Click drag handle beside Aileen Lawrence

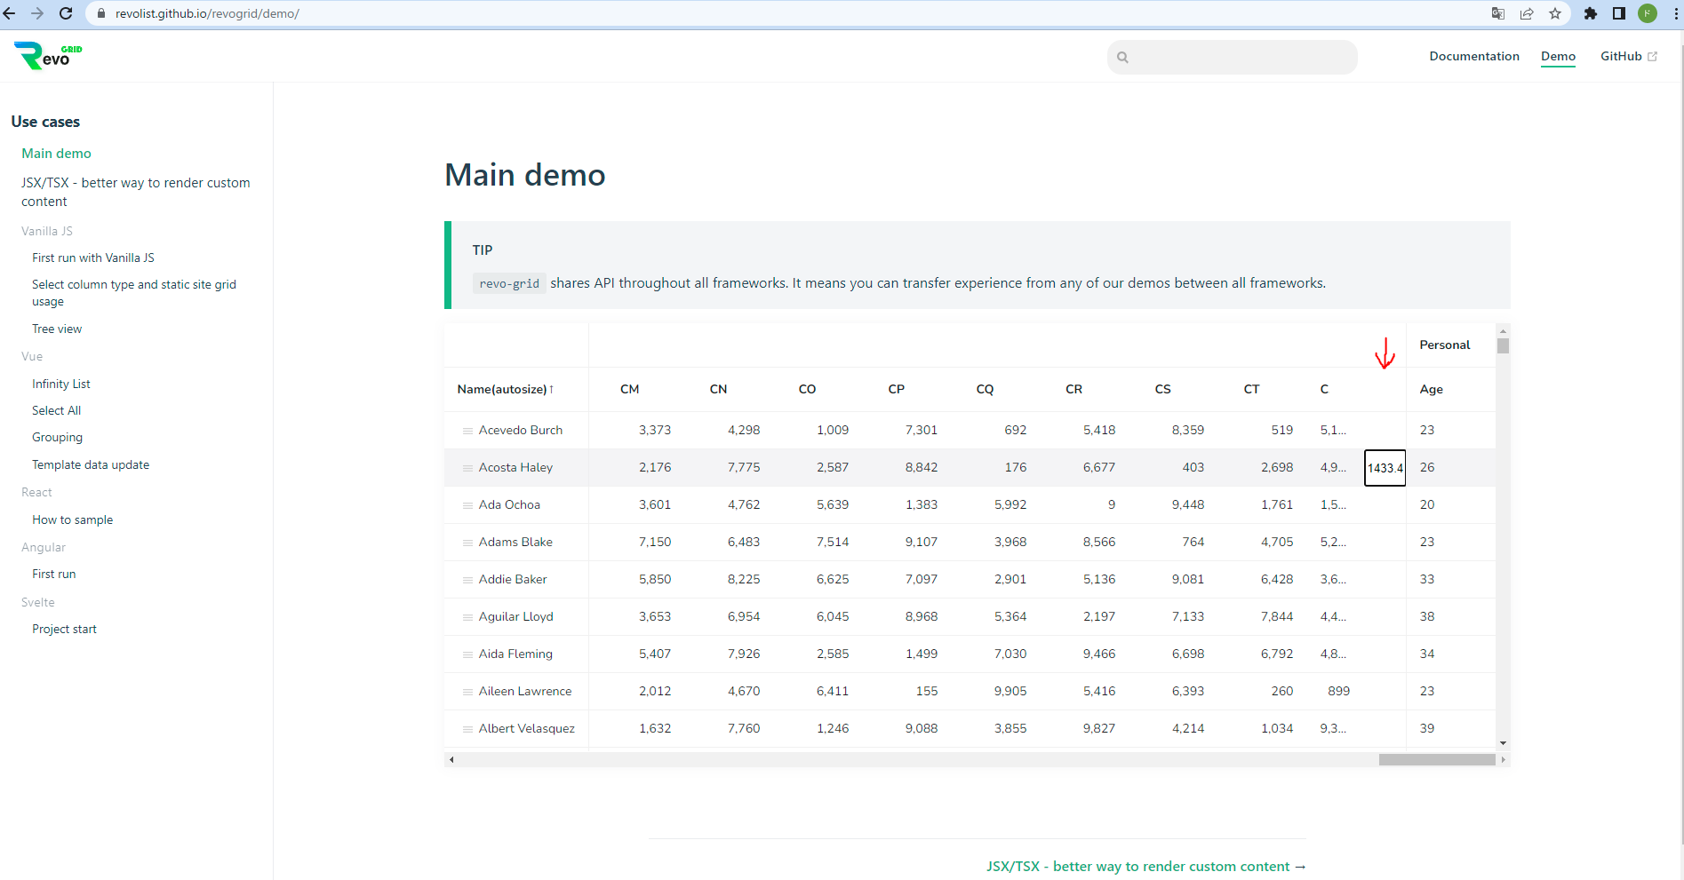(467, 692)
